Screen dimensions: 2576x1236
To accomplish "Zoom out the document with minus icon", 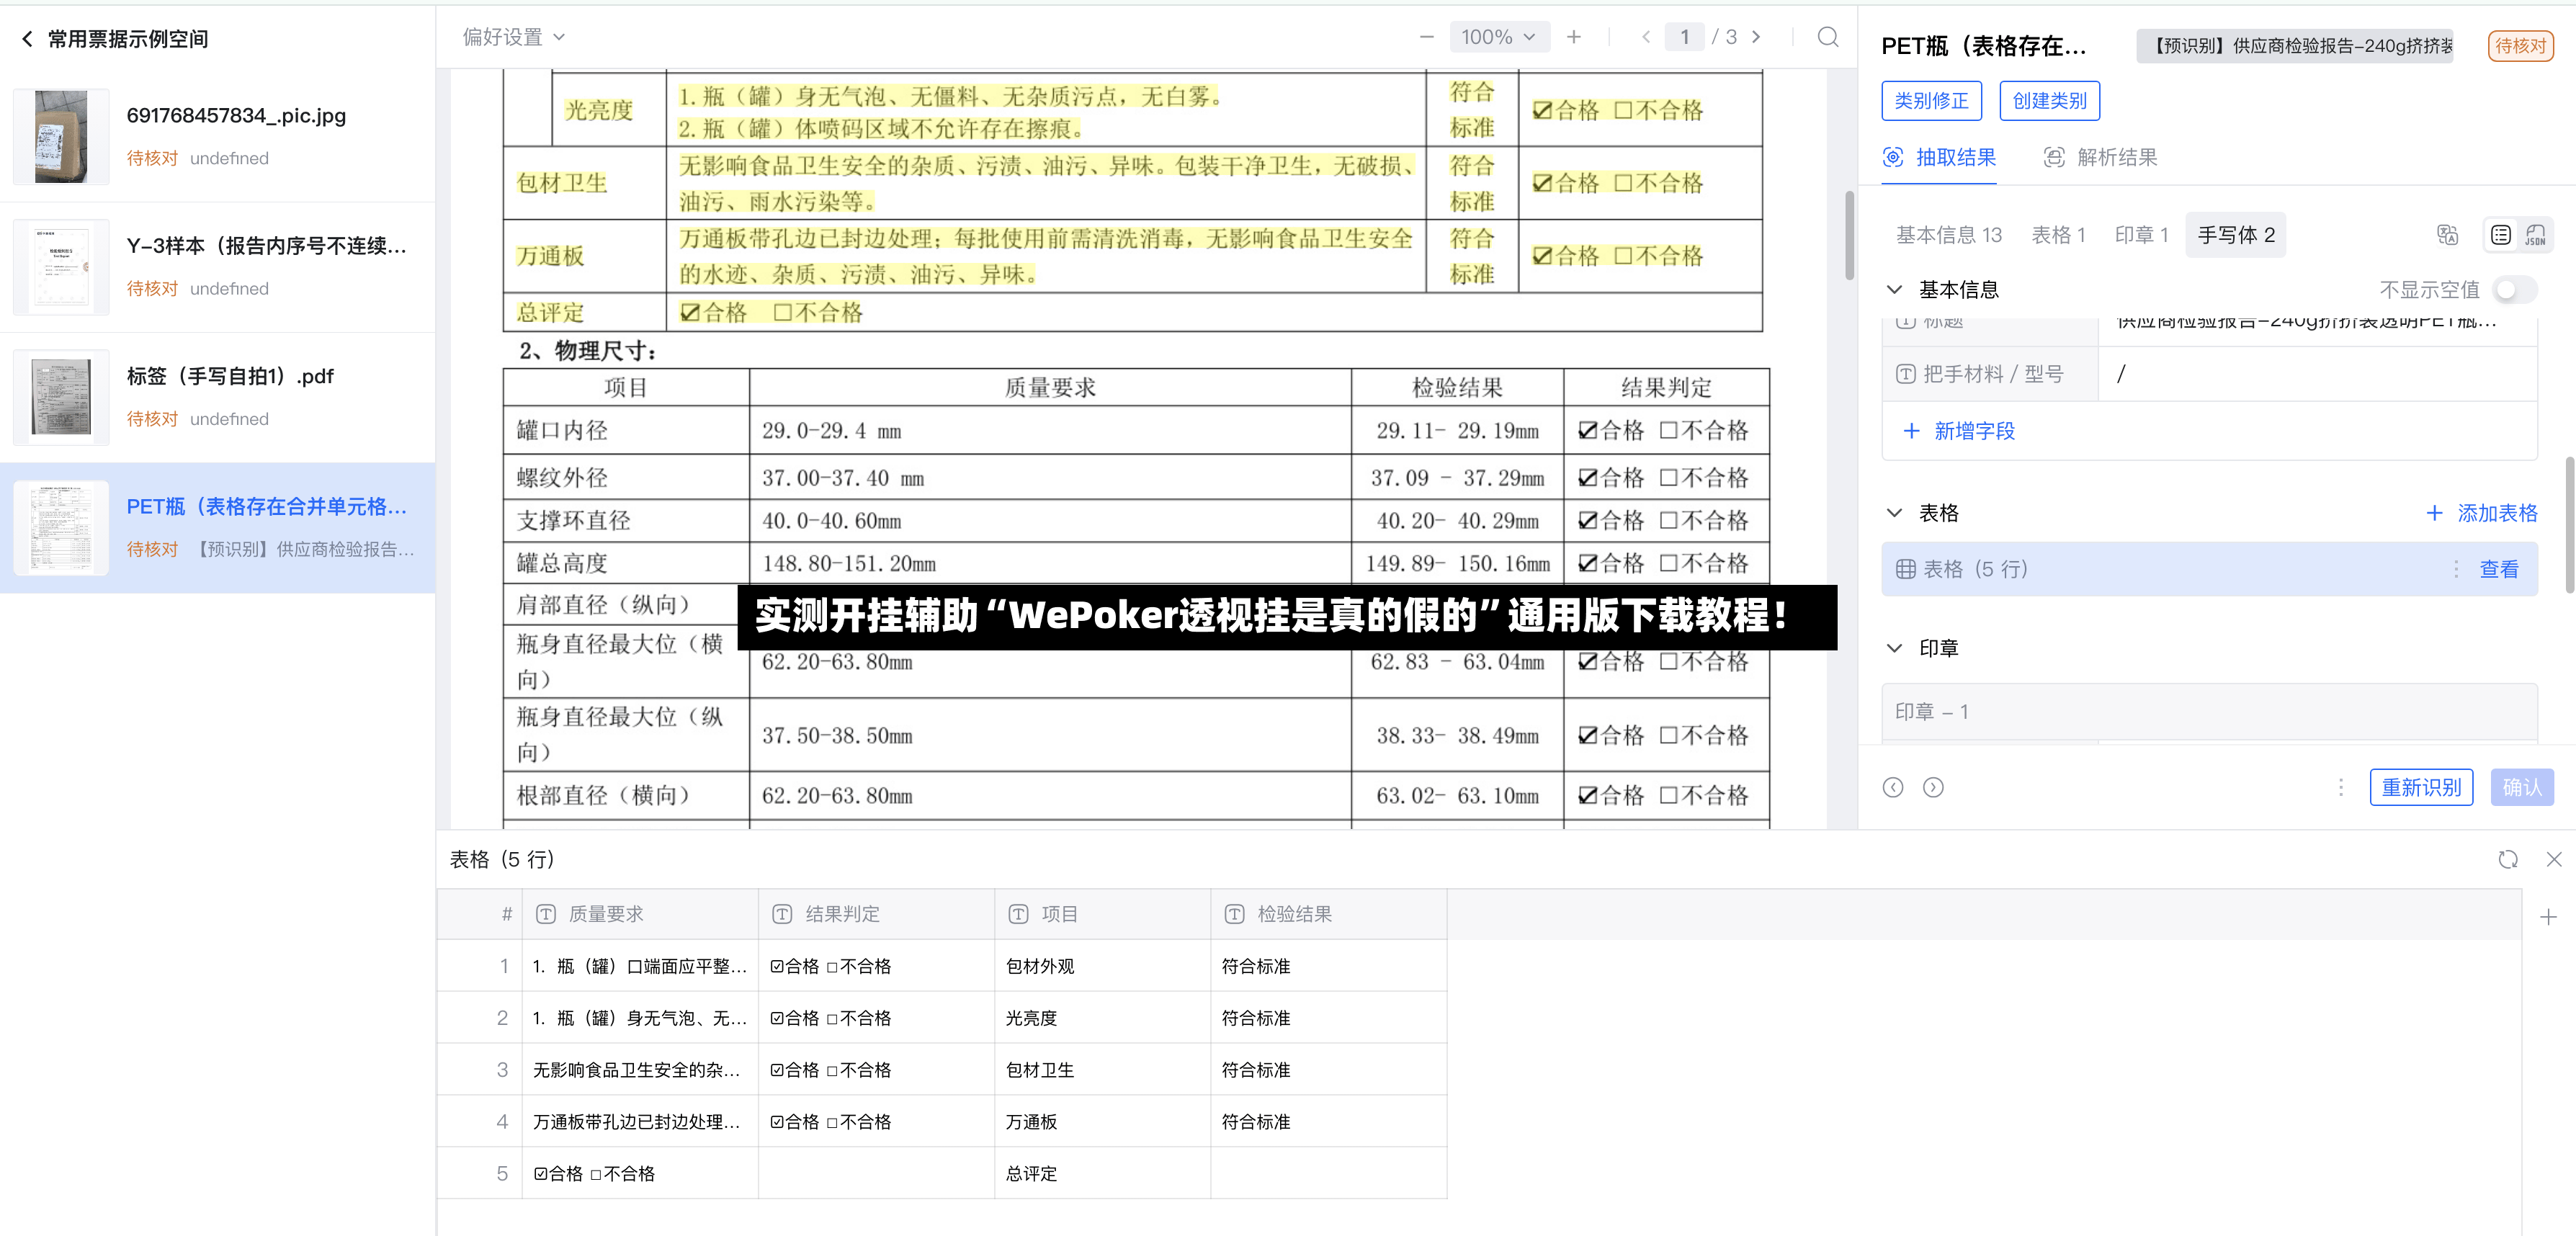I will click(1427, 37).
